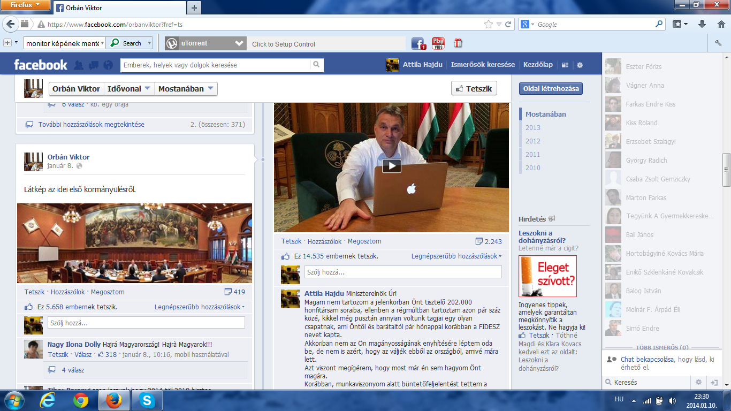This screenshot has width=731, height=411.
Task: Open friend requests icon in Facebook header
Action: (79, 65)
